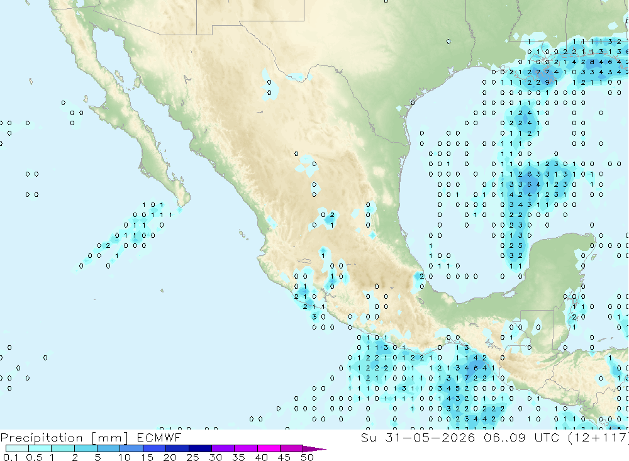Screen dimensions: 629x461
Task: Click the legend value "25"
Action: 193,457
